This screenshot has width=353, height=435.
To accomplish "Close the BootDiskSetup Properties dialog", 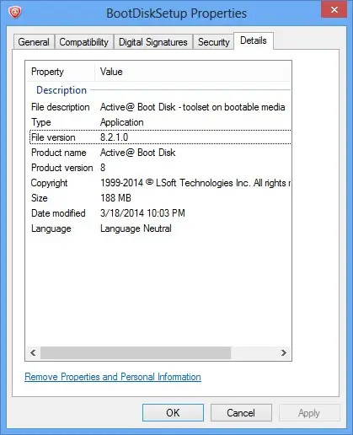I will point(334,9).
